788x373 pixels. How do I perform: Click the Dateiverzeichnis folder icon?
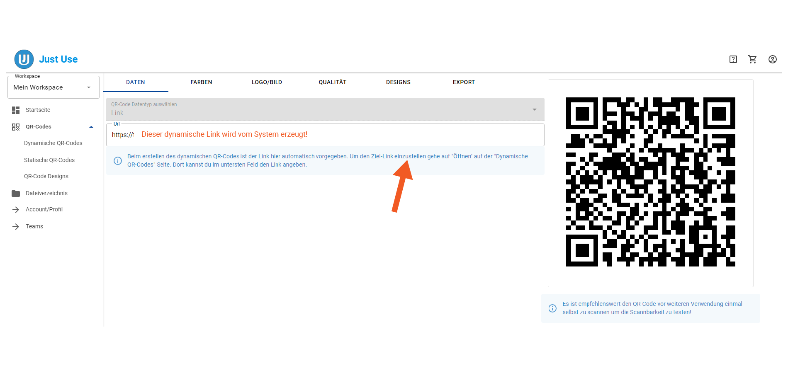[16, 193]
